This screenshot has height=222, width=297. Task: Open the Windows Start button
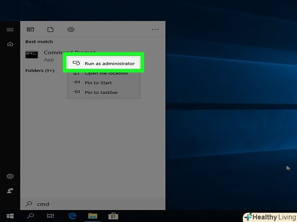(x=10, y=216)
